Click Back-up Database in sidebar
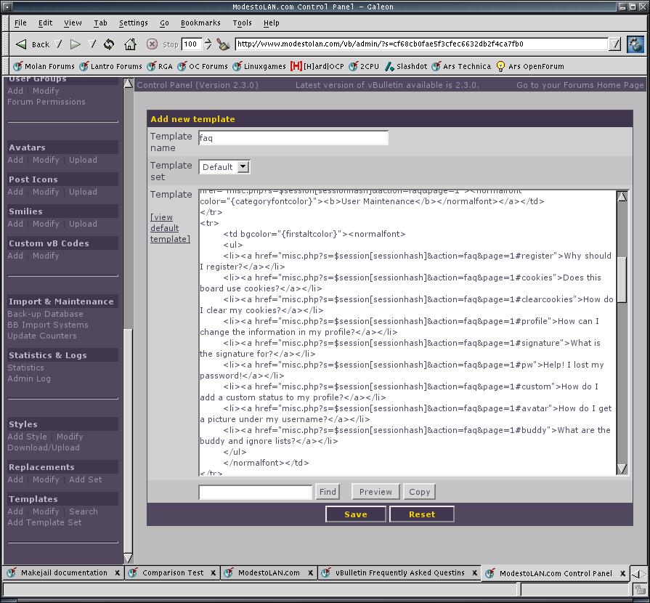This screenshot has width=650, height=603. (x=45, y=314)
